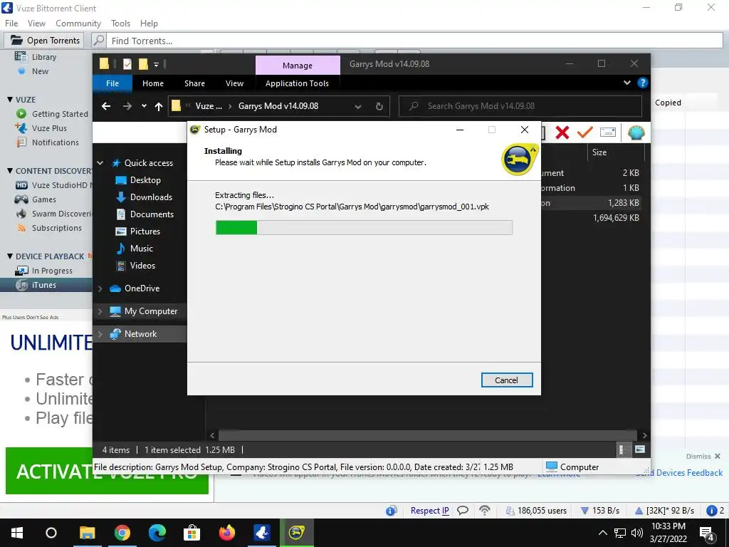Image resolution: width=729 pixels, height=547 pixels.
Task: Open Subscriptions in Vuze sidebar
Action: point(57,228)
